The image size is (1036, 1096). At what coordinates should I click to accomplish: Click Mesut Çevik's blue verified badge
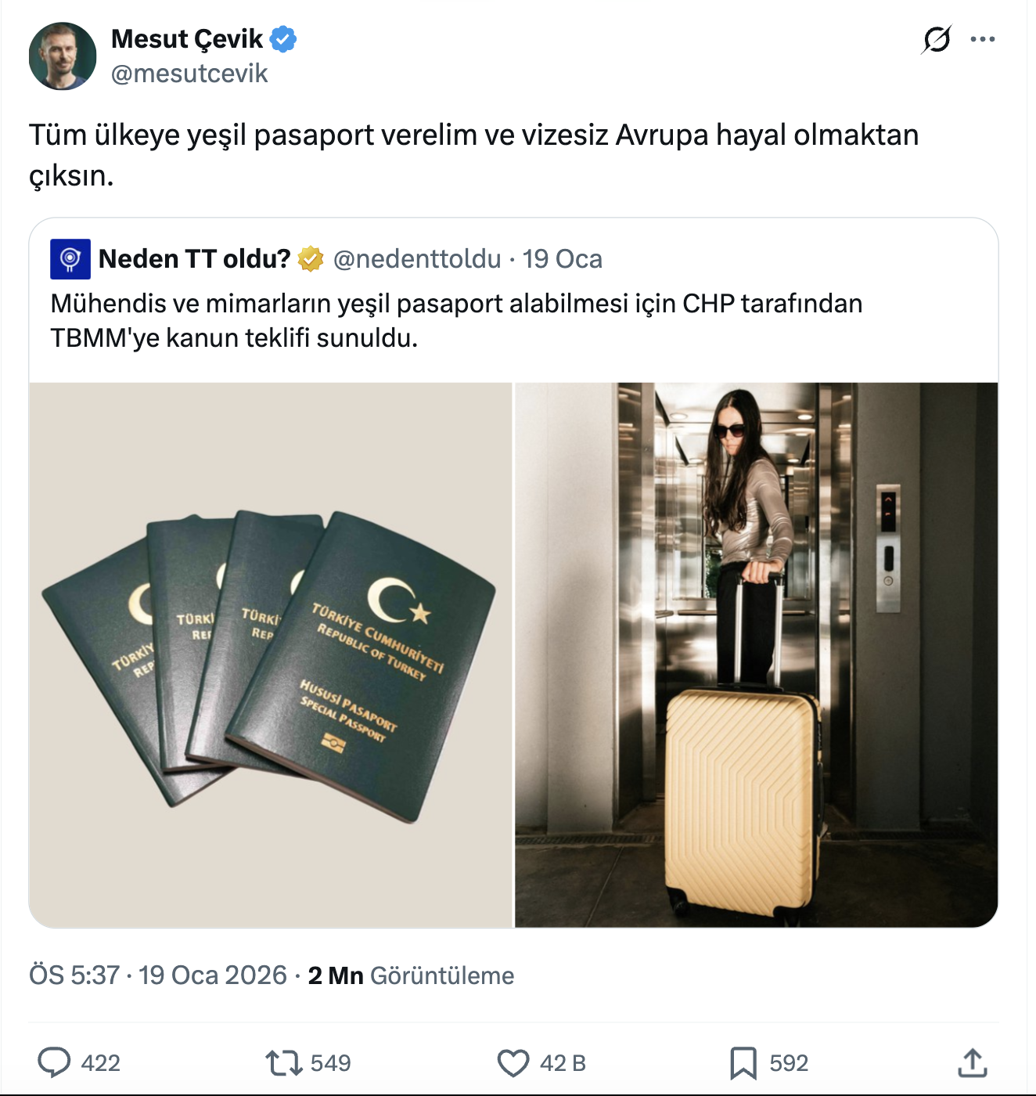(283, 38)
